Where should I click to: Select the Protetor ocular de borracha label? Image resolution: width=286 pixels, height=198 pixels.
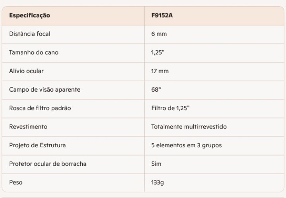pos(48,164)
